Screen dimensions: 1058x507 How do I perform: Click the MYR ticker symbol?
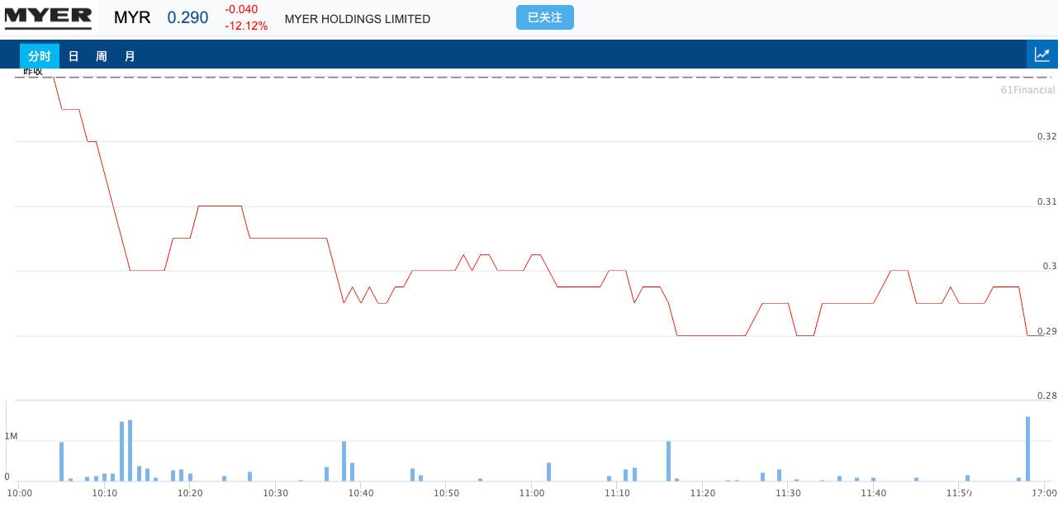tap(132, 17)
